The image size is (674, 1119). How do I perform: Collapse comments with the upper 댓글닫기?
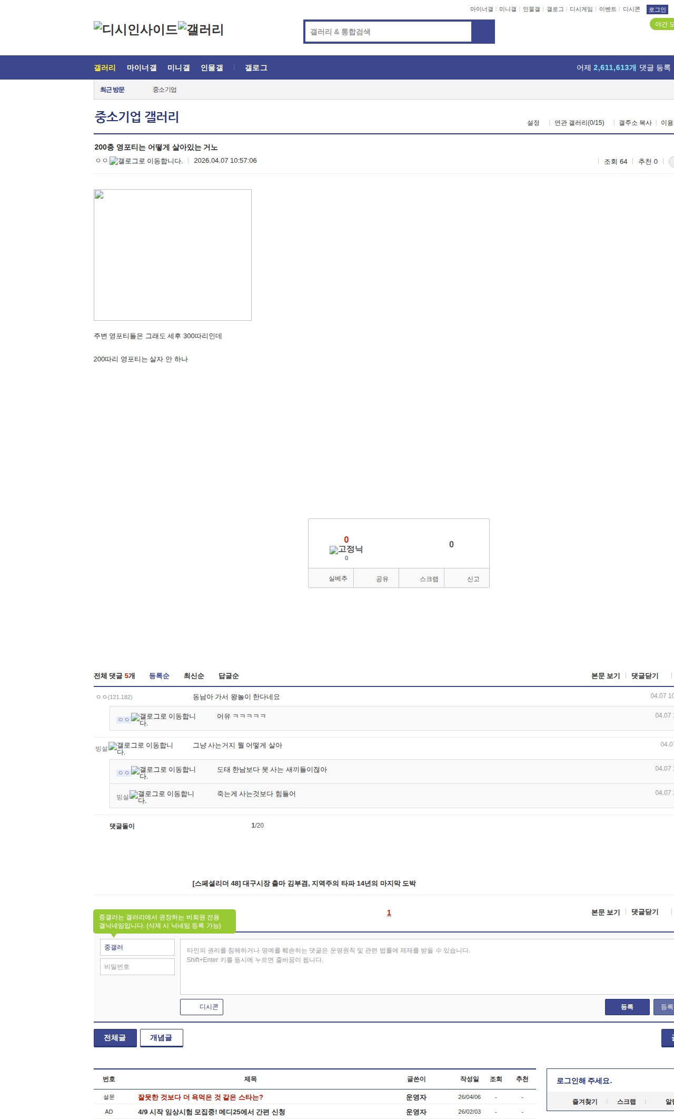[x=645, y=676]
